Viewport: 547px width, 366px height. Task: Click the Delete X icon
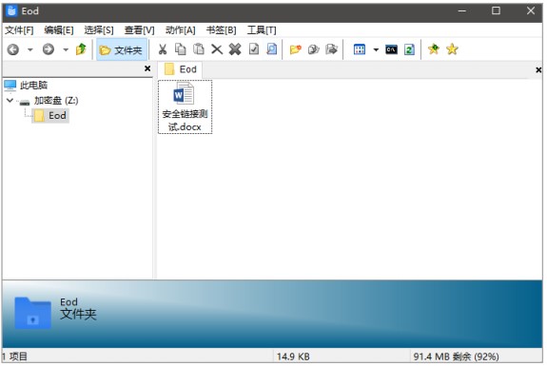[217, 49]
